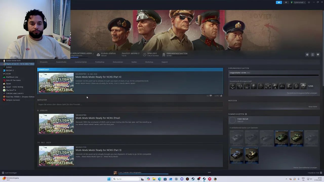Click the Final news post thumbnail

[56, 124]
